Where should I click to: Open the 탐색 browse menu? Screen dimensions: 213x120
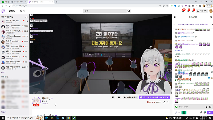(x=22, y=11)
